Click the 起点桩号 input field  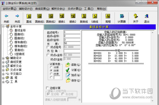tap(72, 32)
